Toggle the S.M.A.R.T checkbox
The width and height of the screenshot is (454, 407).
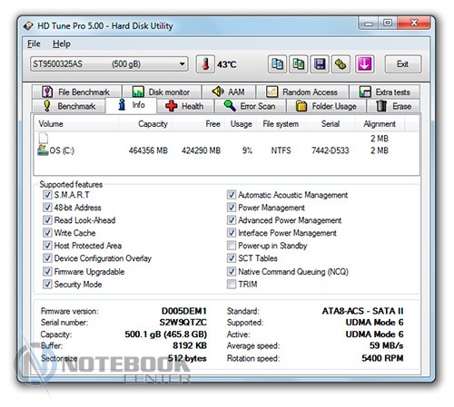(x=47, y=195)
